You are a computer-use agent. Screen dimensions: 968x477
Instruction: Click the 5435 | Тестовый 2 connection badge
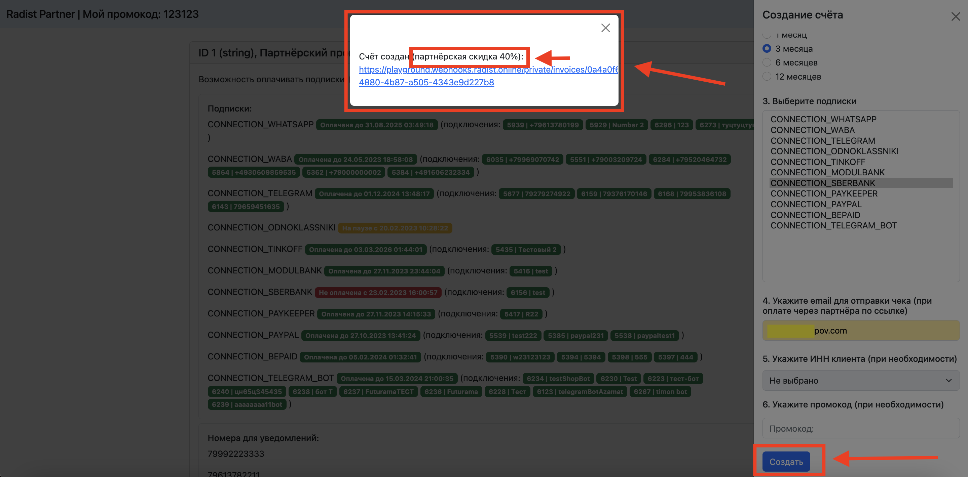[x=525, y=250]
